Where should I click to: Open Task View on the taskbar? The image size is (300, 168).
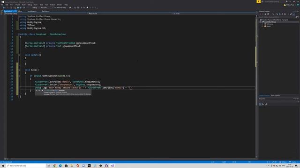(49, 166)
